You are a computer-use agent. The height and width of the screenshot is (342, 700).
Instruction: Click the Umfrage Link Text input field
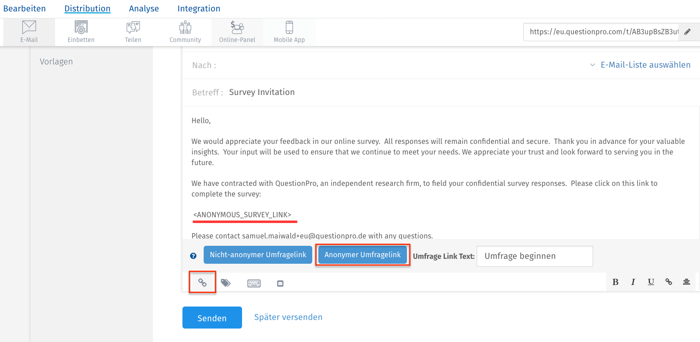(x=535, y=256)
